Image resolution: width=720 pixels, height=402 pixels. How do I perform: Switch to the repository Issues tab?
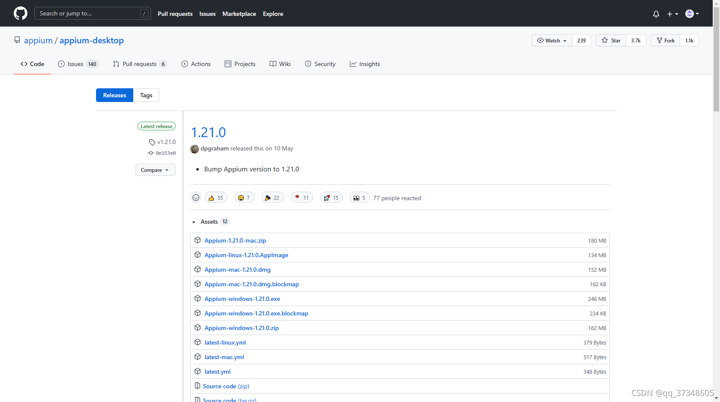(78, 64)
